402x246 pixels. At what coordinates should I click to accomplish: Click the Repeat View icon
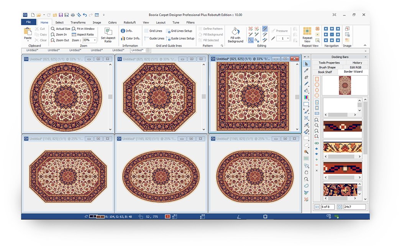click(307, 34)
